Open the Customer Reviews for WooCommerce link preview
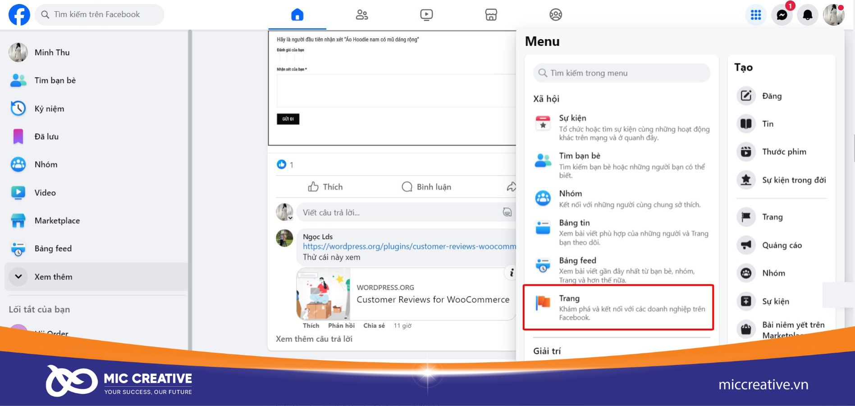The image size is (855, 406). [x=406, y=294]
